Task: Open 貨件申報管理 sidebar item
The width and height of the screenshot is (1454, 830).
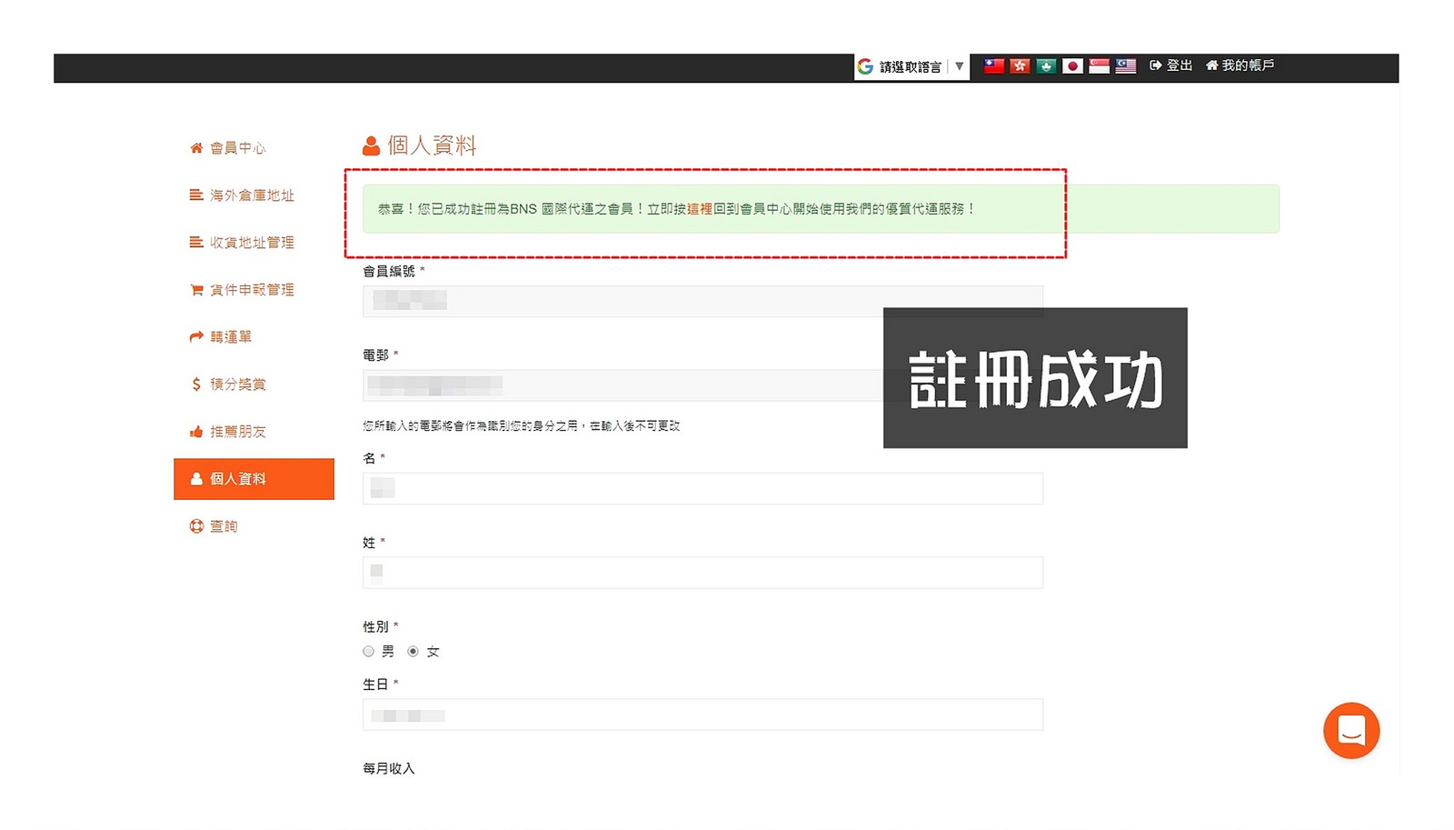Action: (251, 290)
